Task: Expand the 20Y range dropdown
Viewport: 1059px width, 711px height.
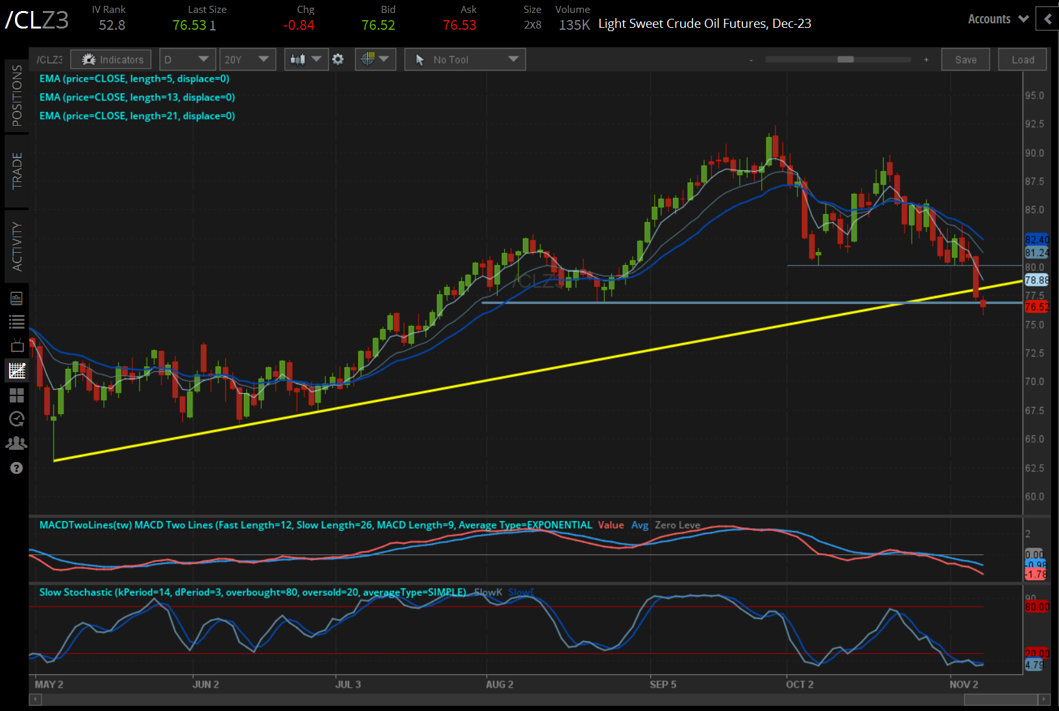Action: (247, 59)
